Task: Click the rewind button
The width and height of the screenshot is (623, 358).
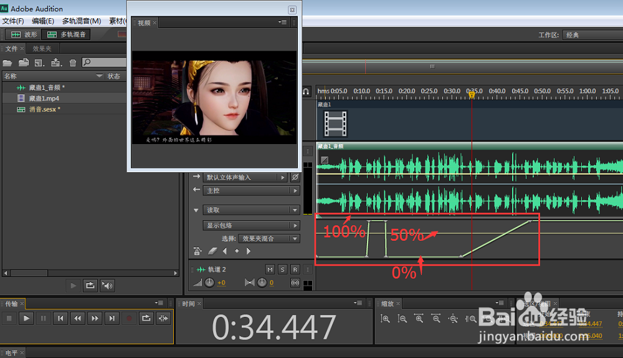Action: tap(77, 318)
